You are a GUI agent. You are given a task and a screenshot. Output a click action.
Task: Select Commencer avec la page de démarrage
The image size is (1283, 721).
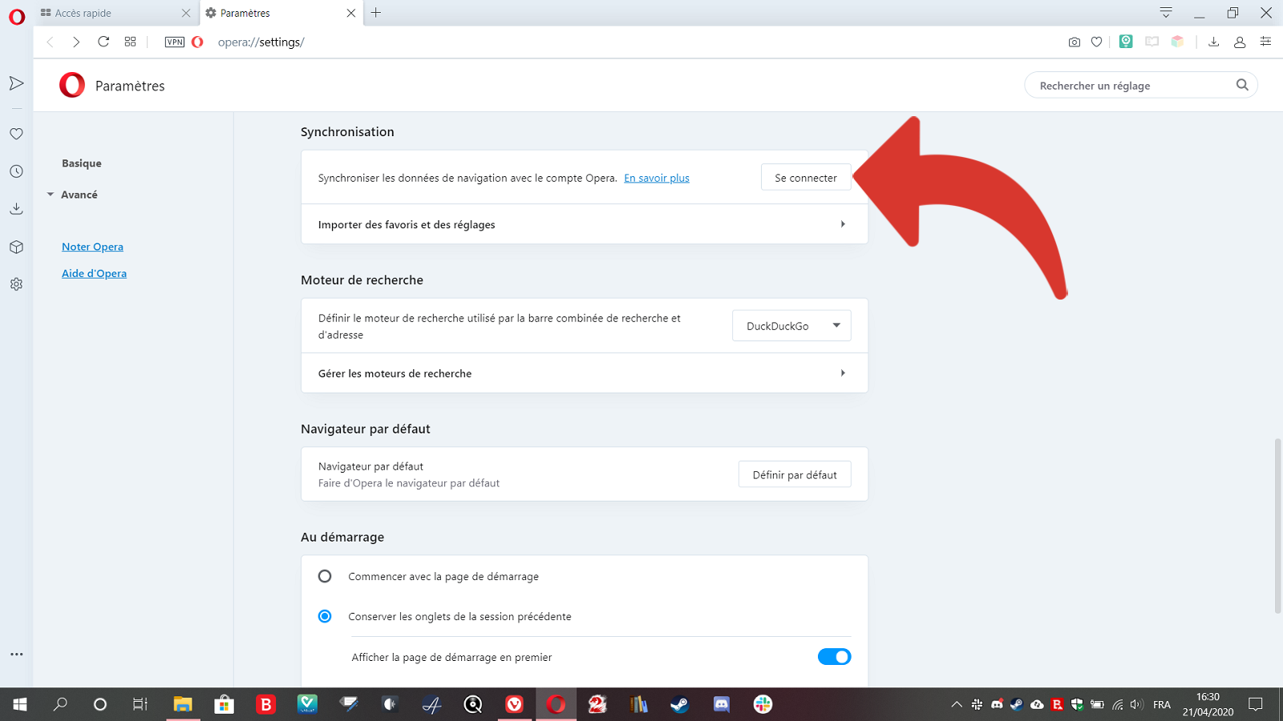pyautogui.click(x=325, y=576)
